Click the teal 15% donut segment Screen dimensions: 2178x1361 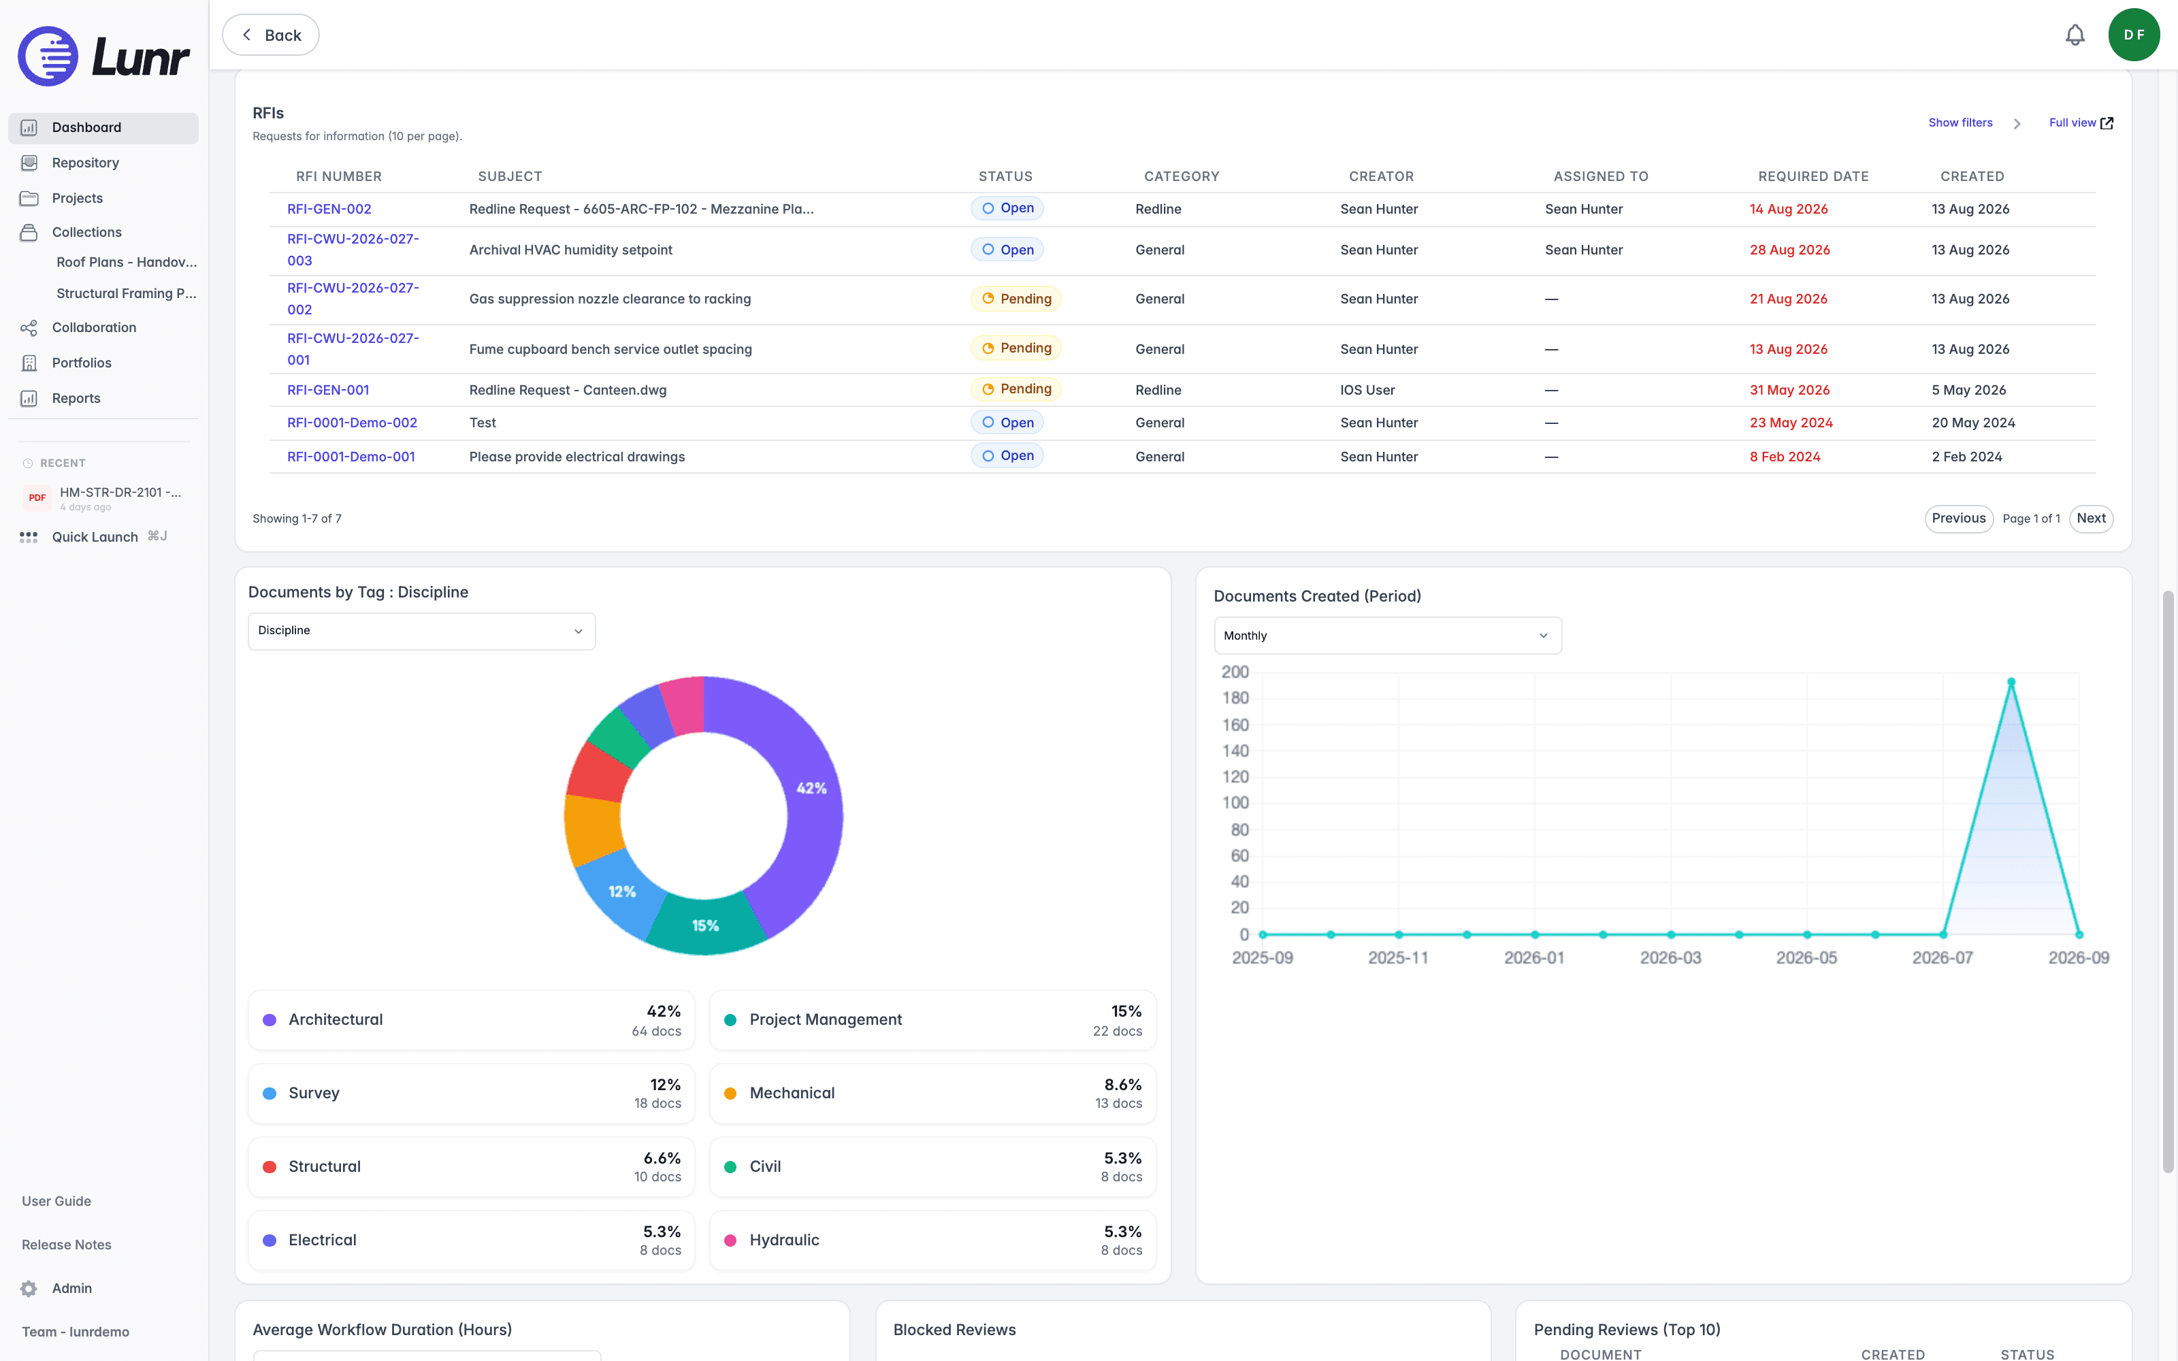tap(706, 925)
